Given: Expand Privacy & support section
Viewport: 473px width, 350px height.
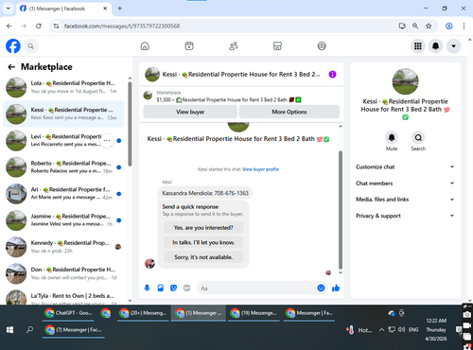Looking at the screenshot, I should point(405,216).
